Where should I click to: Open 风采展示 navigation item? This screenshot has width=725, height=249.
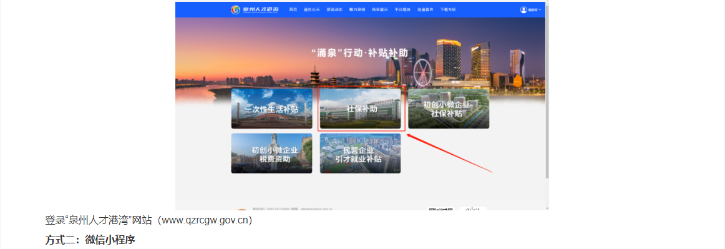(379, 10)
